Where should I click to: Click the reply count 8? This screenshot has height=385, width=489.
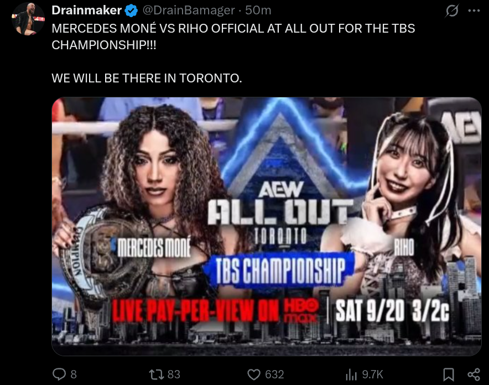pos(74,374)
